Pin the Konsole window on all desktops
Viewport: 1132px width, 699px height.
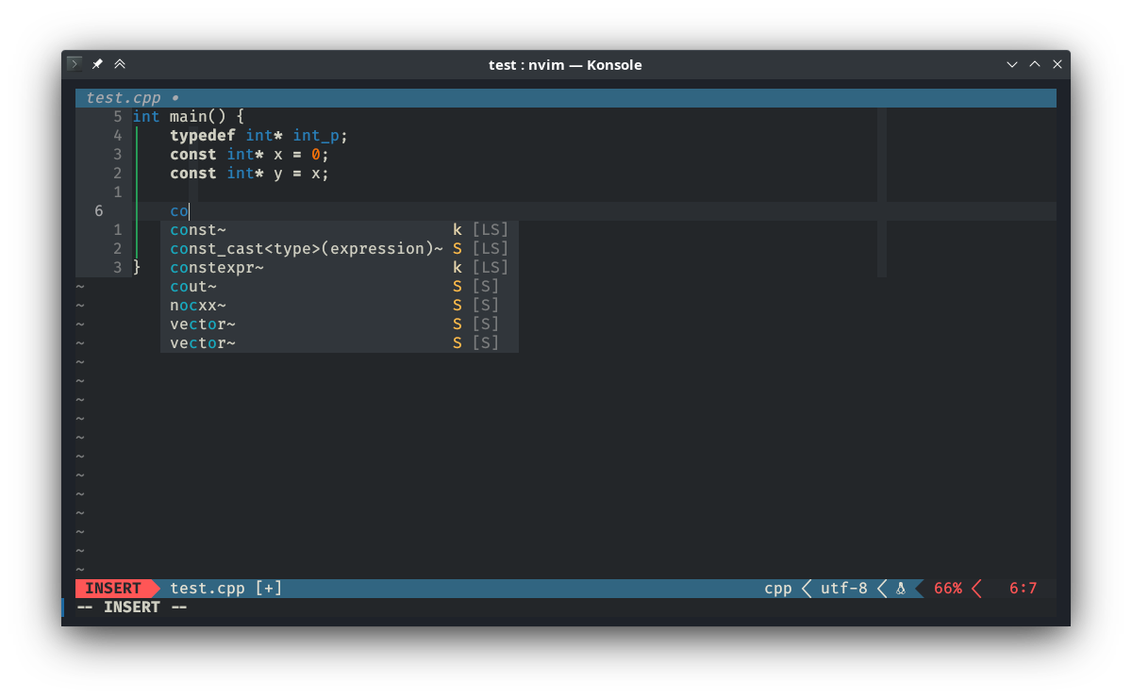point(97,64)
